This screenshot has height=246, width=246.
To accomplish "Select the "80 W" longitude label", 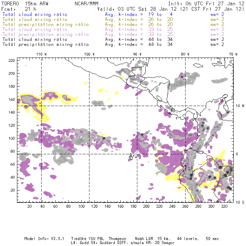I will click(185, 54).
